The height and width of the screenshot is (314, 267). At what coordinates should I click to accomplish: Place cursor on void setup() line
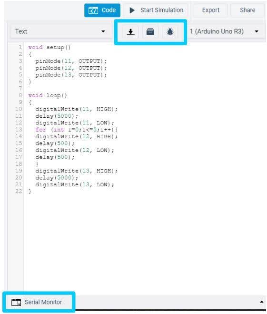pyautogui.click(x=49, y=48)
